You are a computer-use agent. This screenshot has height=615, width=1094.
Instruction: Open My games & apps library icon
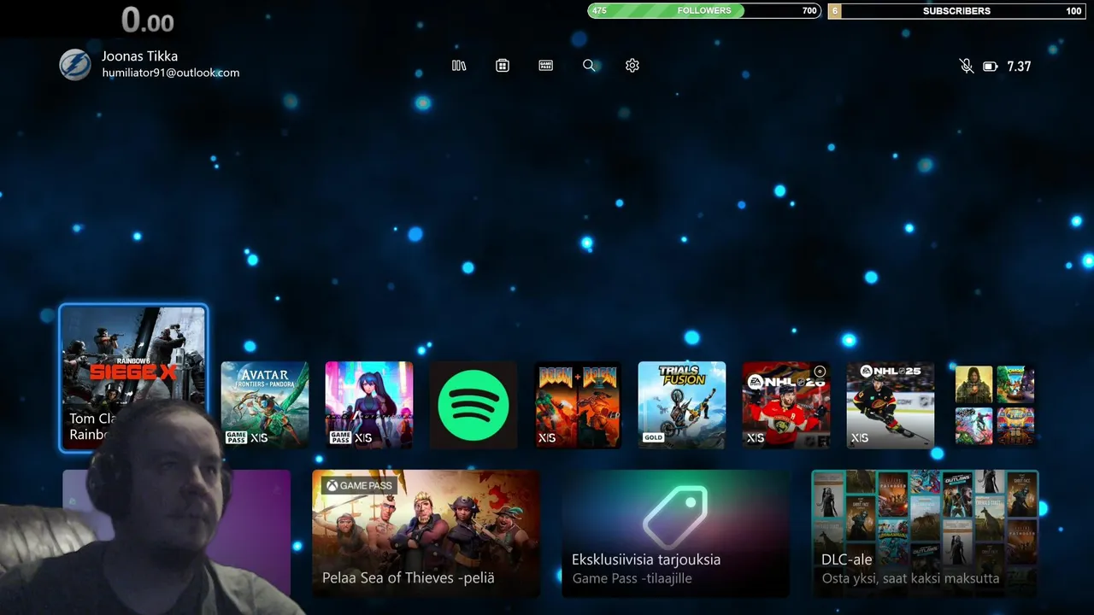(459, 66)
